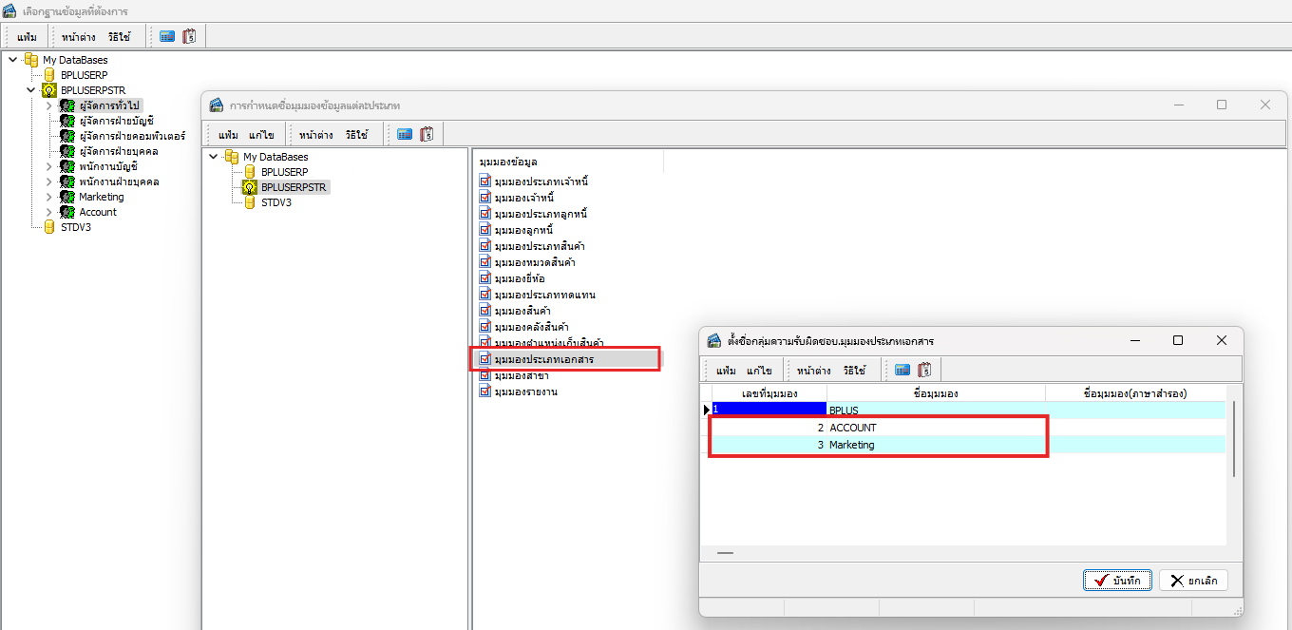Expand the พนักงานบัญชี tree node
Screen dimensions: 1292x630
tap(49, 166)
